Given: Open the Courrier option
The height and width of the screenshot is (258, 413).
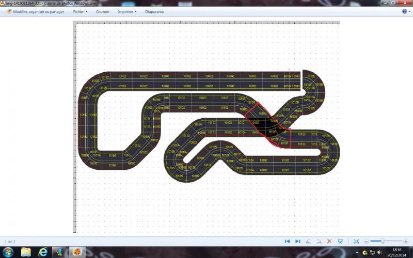Looking at the screenshot, I should [x=102, y=11].
